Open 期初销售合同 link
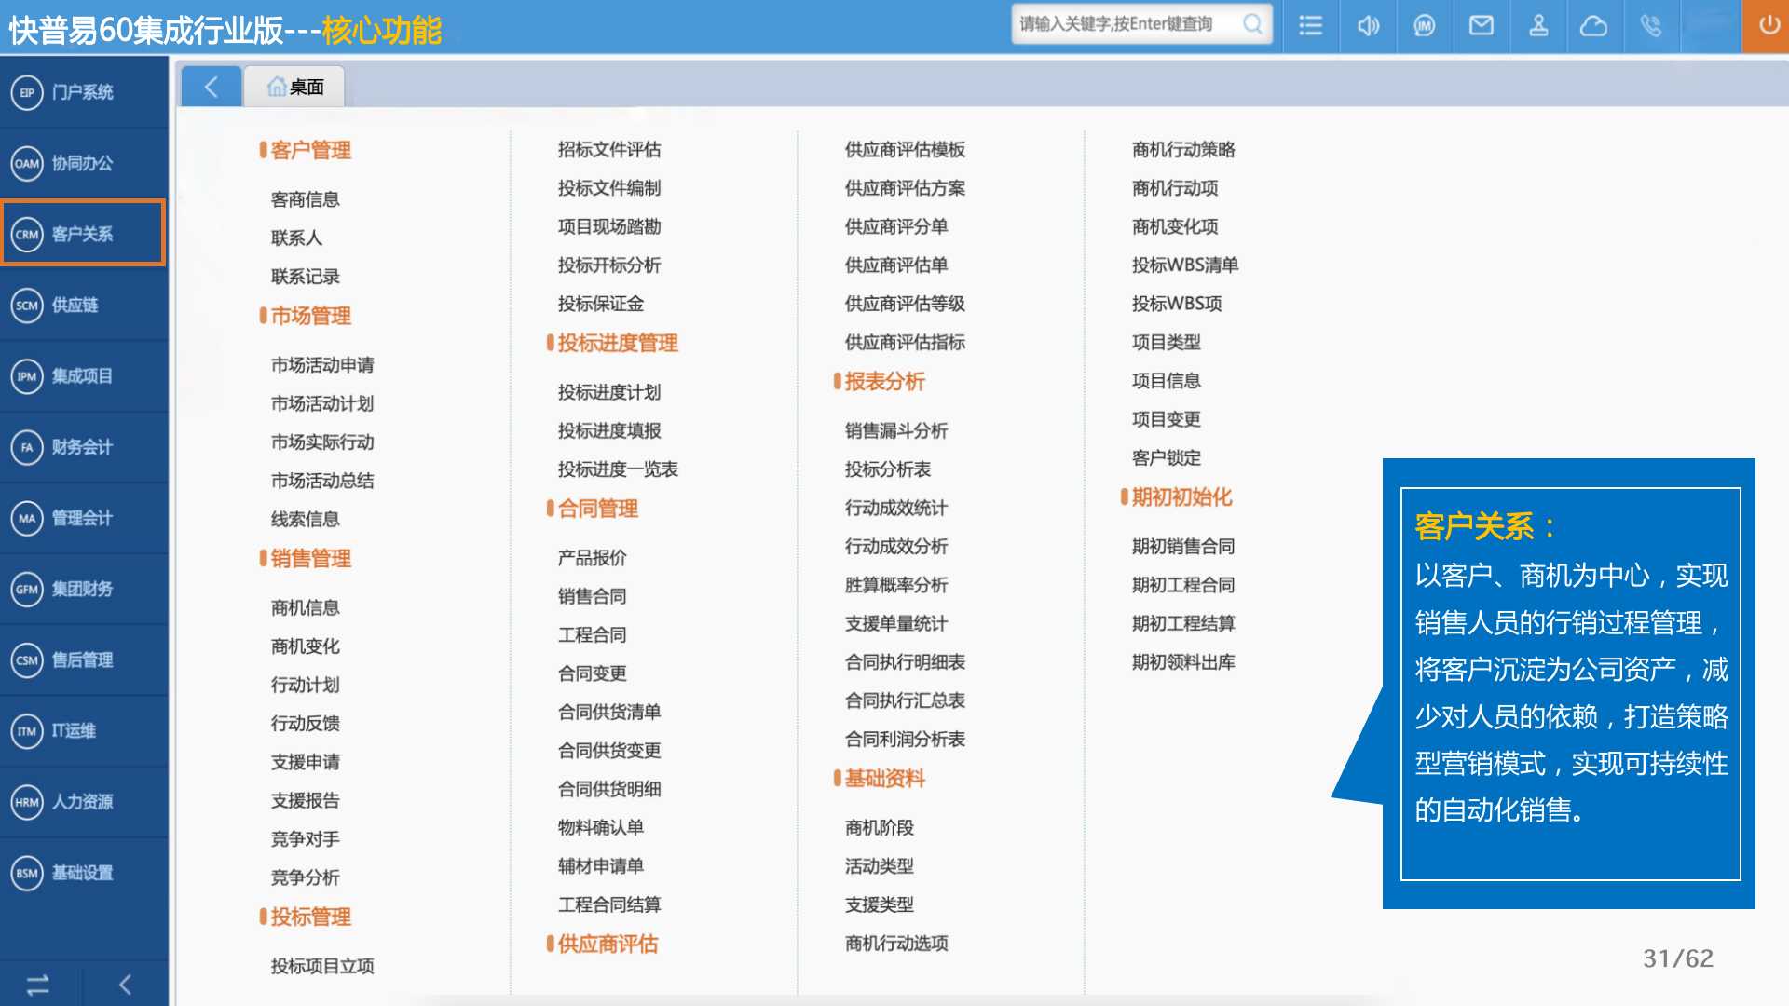Image resolution: width=1789 pixels, height=1006 pixels. [1182, 546]
